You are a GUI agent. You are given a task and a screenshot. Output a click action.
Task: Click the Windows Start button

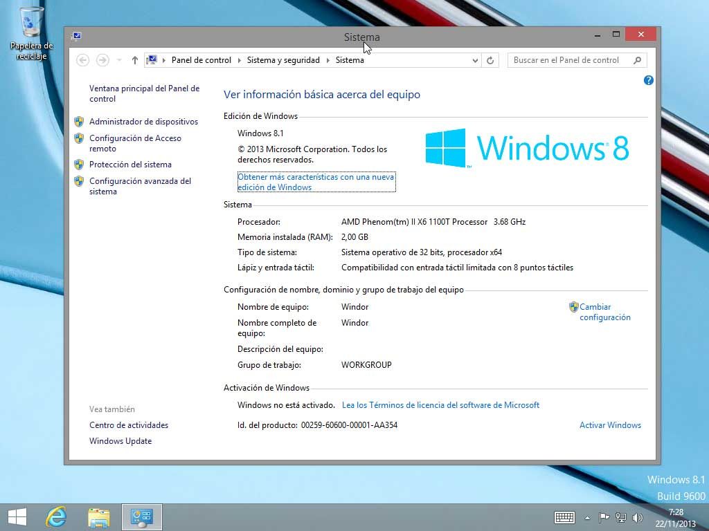(17, 516)
